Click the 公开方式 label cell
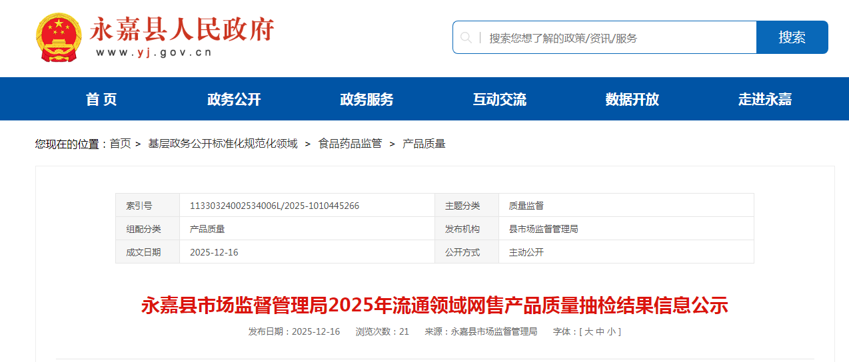This screenshot has width=849, height=362. [x=467, y=252]
